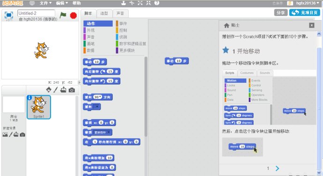Viewport: 323px width, 176px height.
Task: Switch to the 声音 tab
Action: [x=120, y=14]
